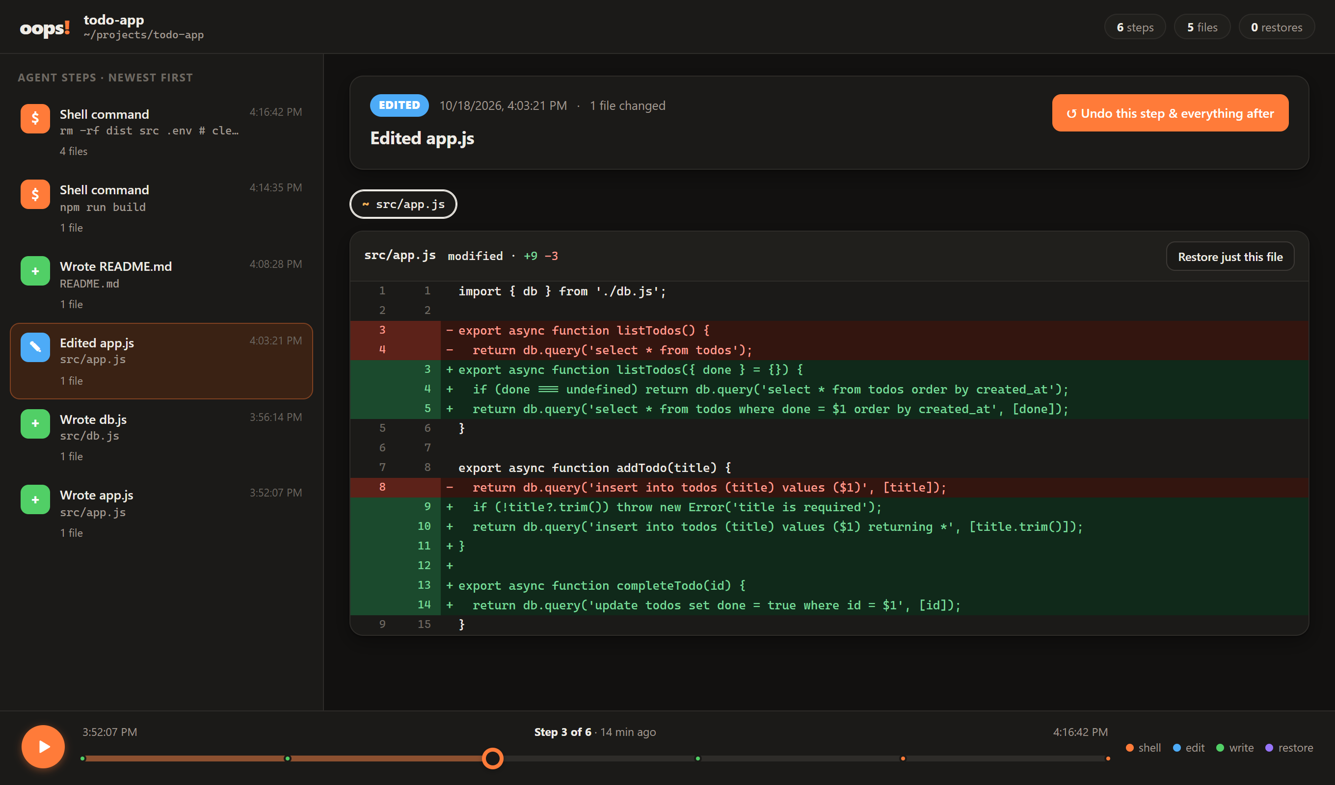
Task: Select the 'Wrote README.md' step title
Action: click(x=115, y=266)
